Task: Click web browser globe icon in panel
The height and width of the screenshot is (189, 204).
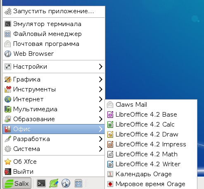Action: [x=66, y=183]
